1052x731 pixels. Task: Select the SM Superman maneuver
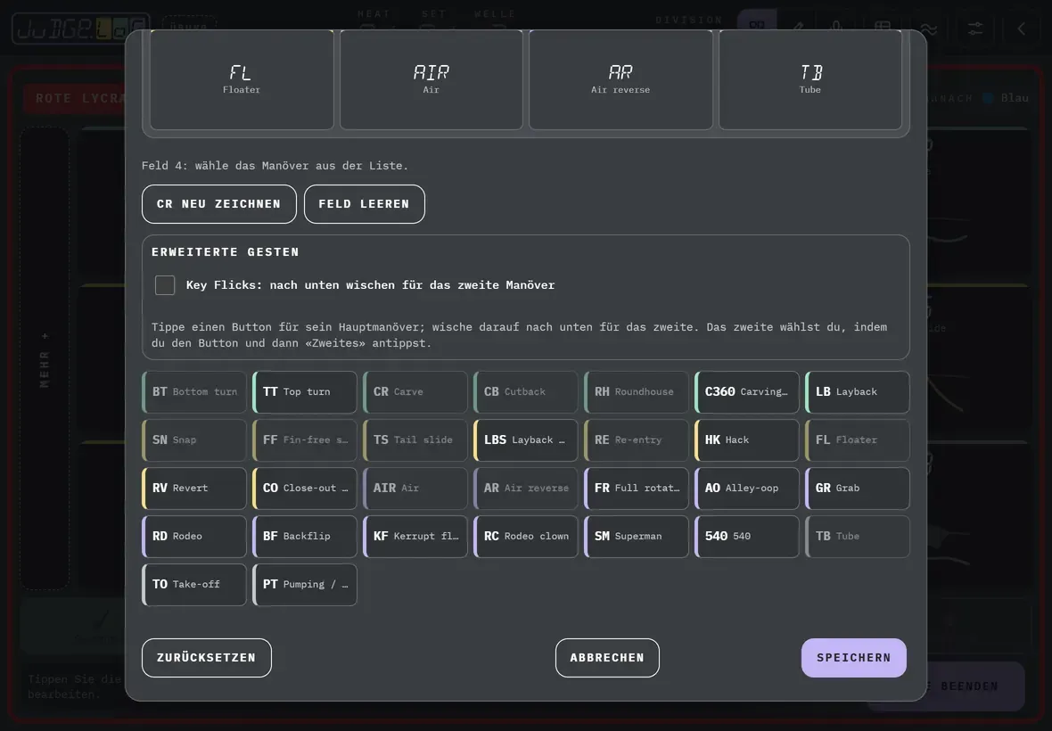click(x=637, y=537)
